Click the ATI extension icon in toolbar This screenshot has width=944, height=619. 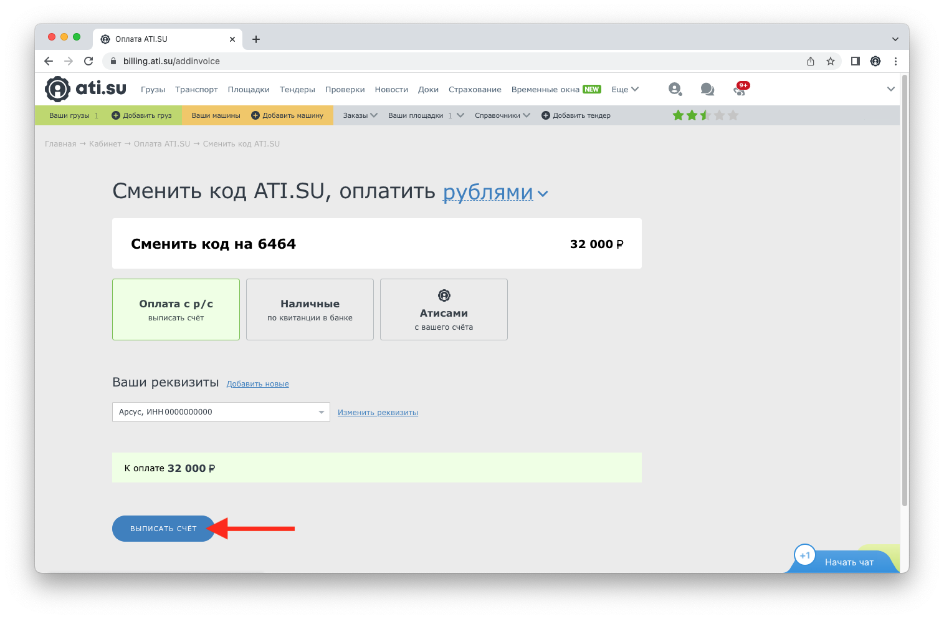875,61
